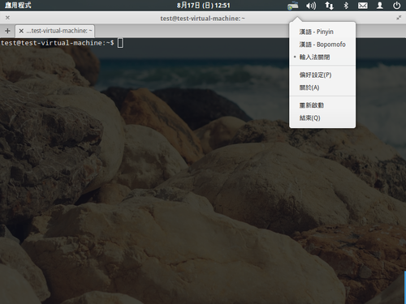Open the input method keyboard indicator

pos(293,6)
